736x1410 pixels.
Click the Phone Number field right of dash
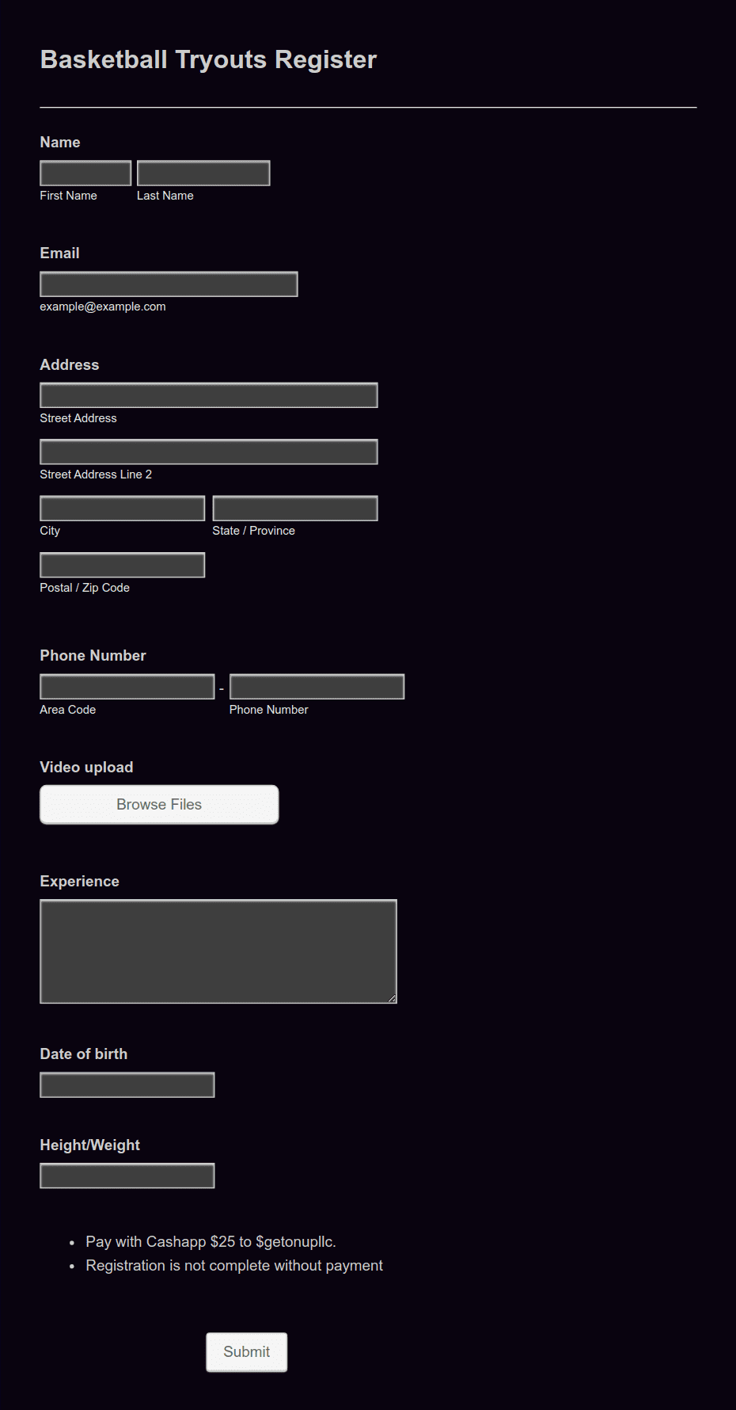coord(317,687)
